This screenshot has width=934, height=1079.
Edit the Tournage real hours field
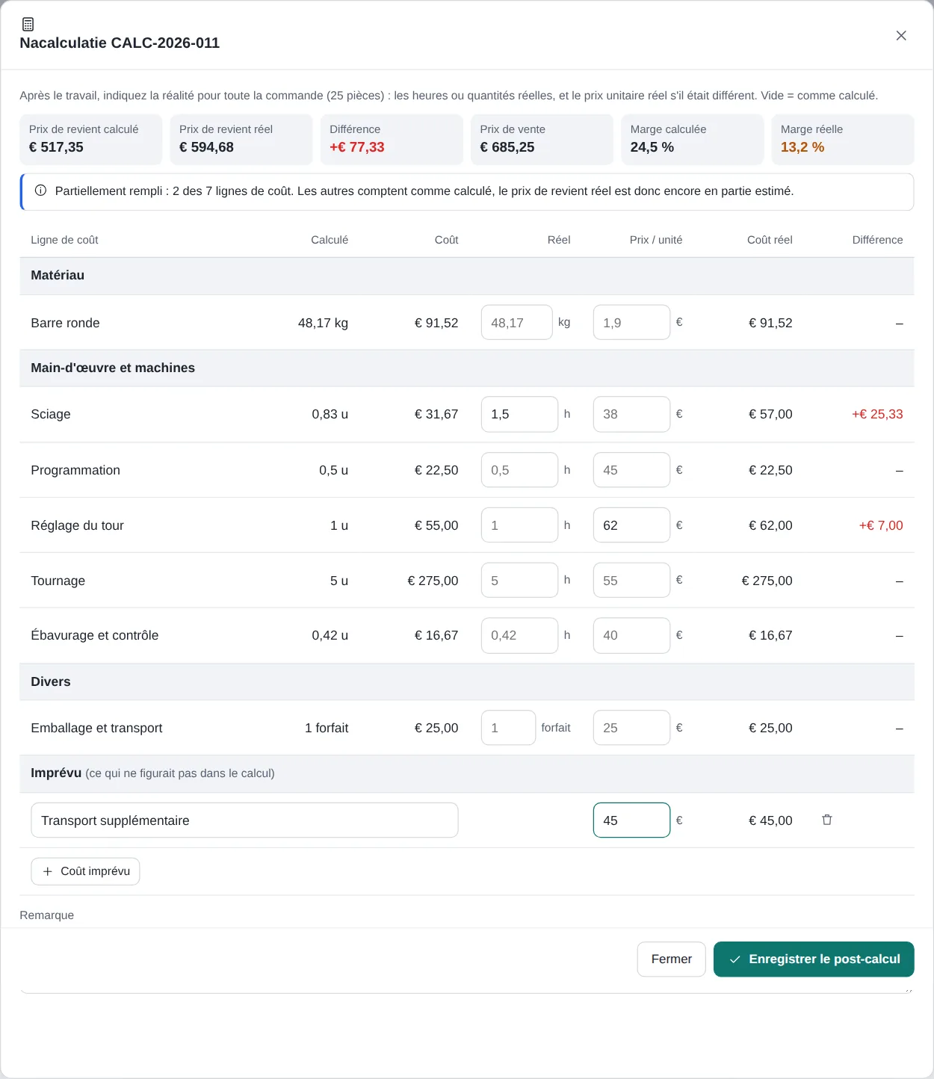click(x=519, y=580)
